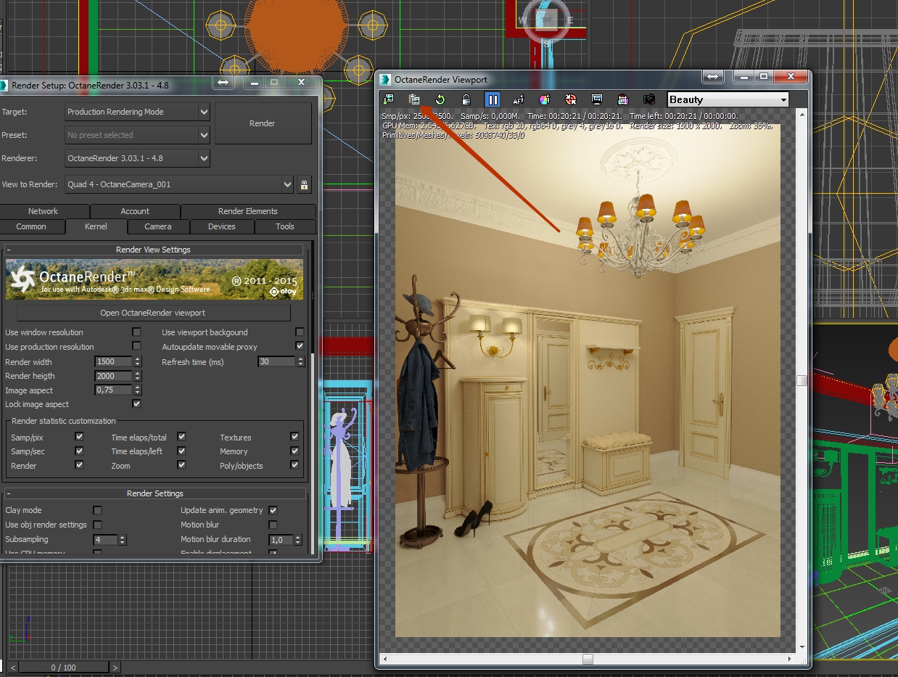This screenshot has width=898, height=677.
Task: Toggle the viewport lock padlock icon
Action: [x=466, y=99]
